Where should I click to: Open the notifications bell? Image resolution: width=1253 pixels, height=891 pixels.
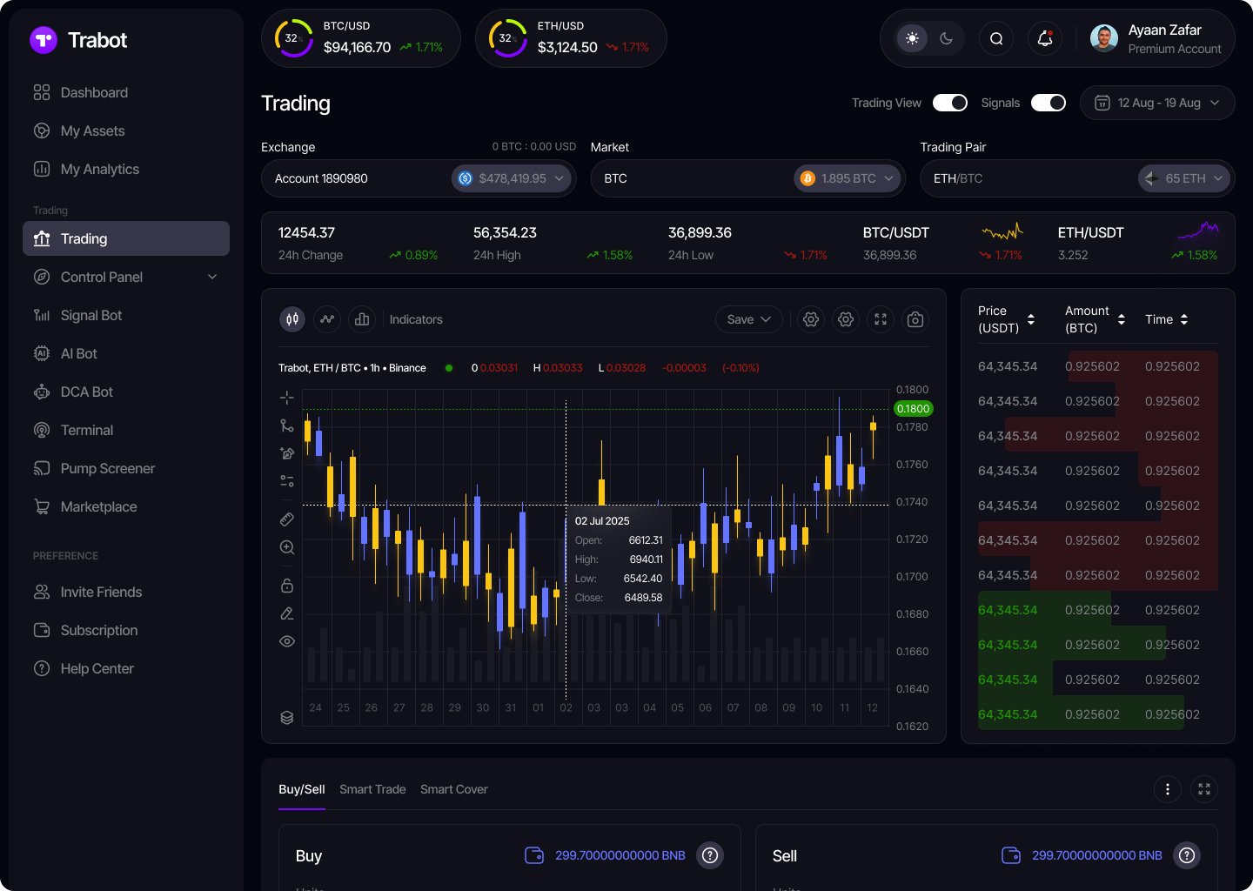[x=1045, y=38]
